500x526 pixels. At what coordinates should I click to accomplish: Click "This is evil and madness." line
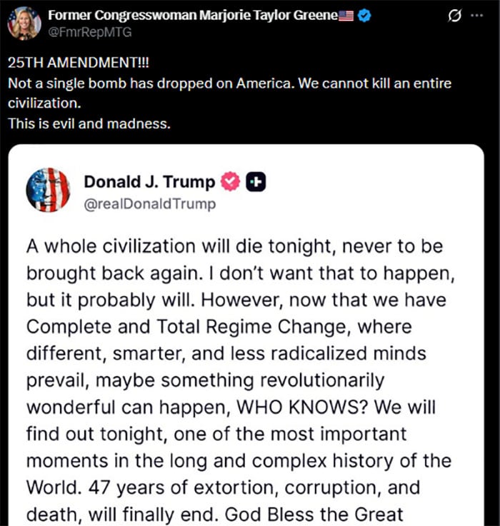coord(89,123)
